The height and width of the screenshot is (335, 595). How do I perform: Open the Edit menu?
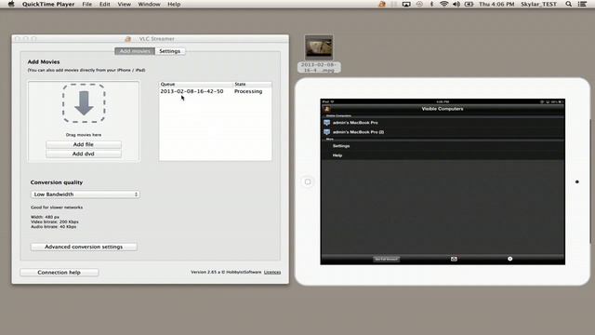coord(105,4)
